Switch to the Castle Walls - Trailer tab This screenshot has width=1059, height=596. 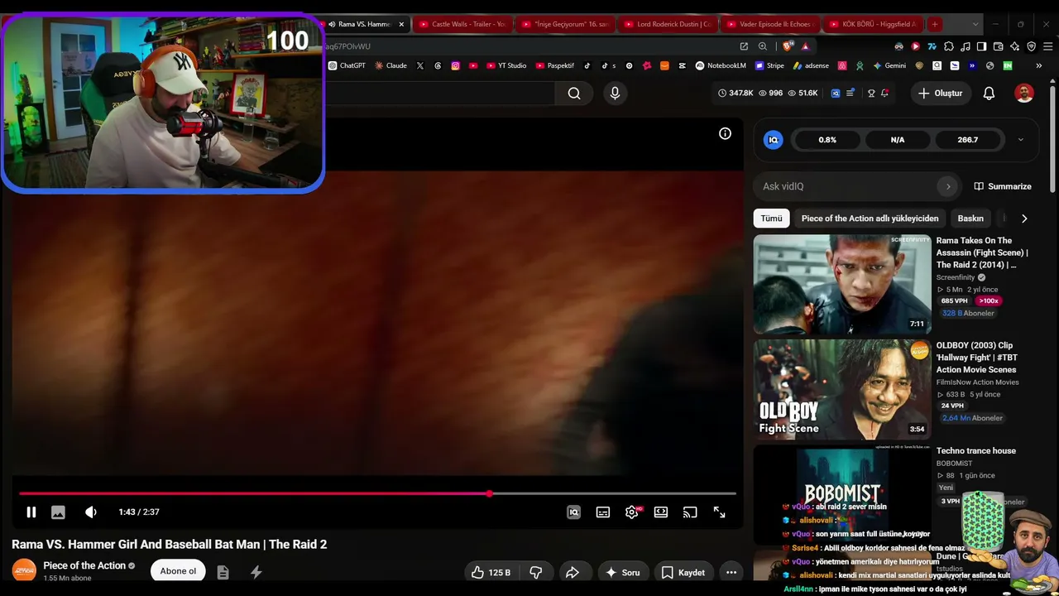pos(462,24)
